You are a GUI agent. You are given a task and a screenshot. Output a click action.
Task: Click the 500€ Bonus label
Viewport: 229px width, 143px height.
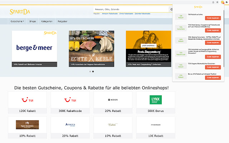[156, 111]
